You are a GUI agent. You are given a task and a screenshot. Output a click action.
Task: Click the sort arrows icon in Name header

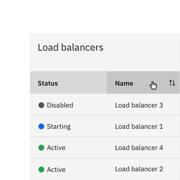(172, 83)
